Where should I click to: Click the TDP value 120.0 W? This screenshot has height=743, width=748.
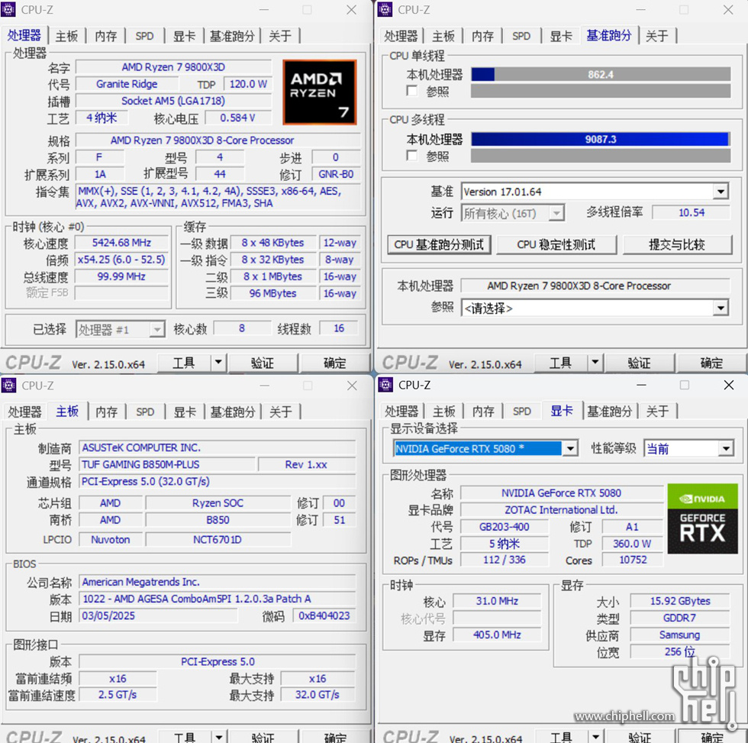tap(247, 85)
